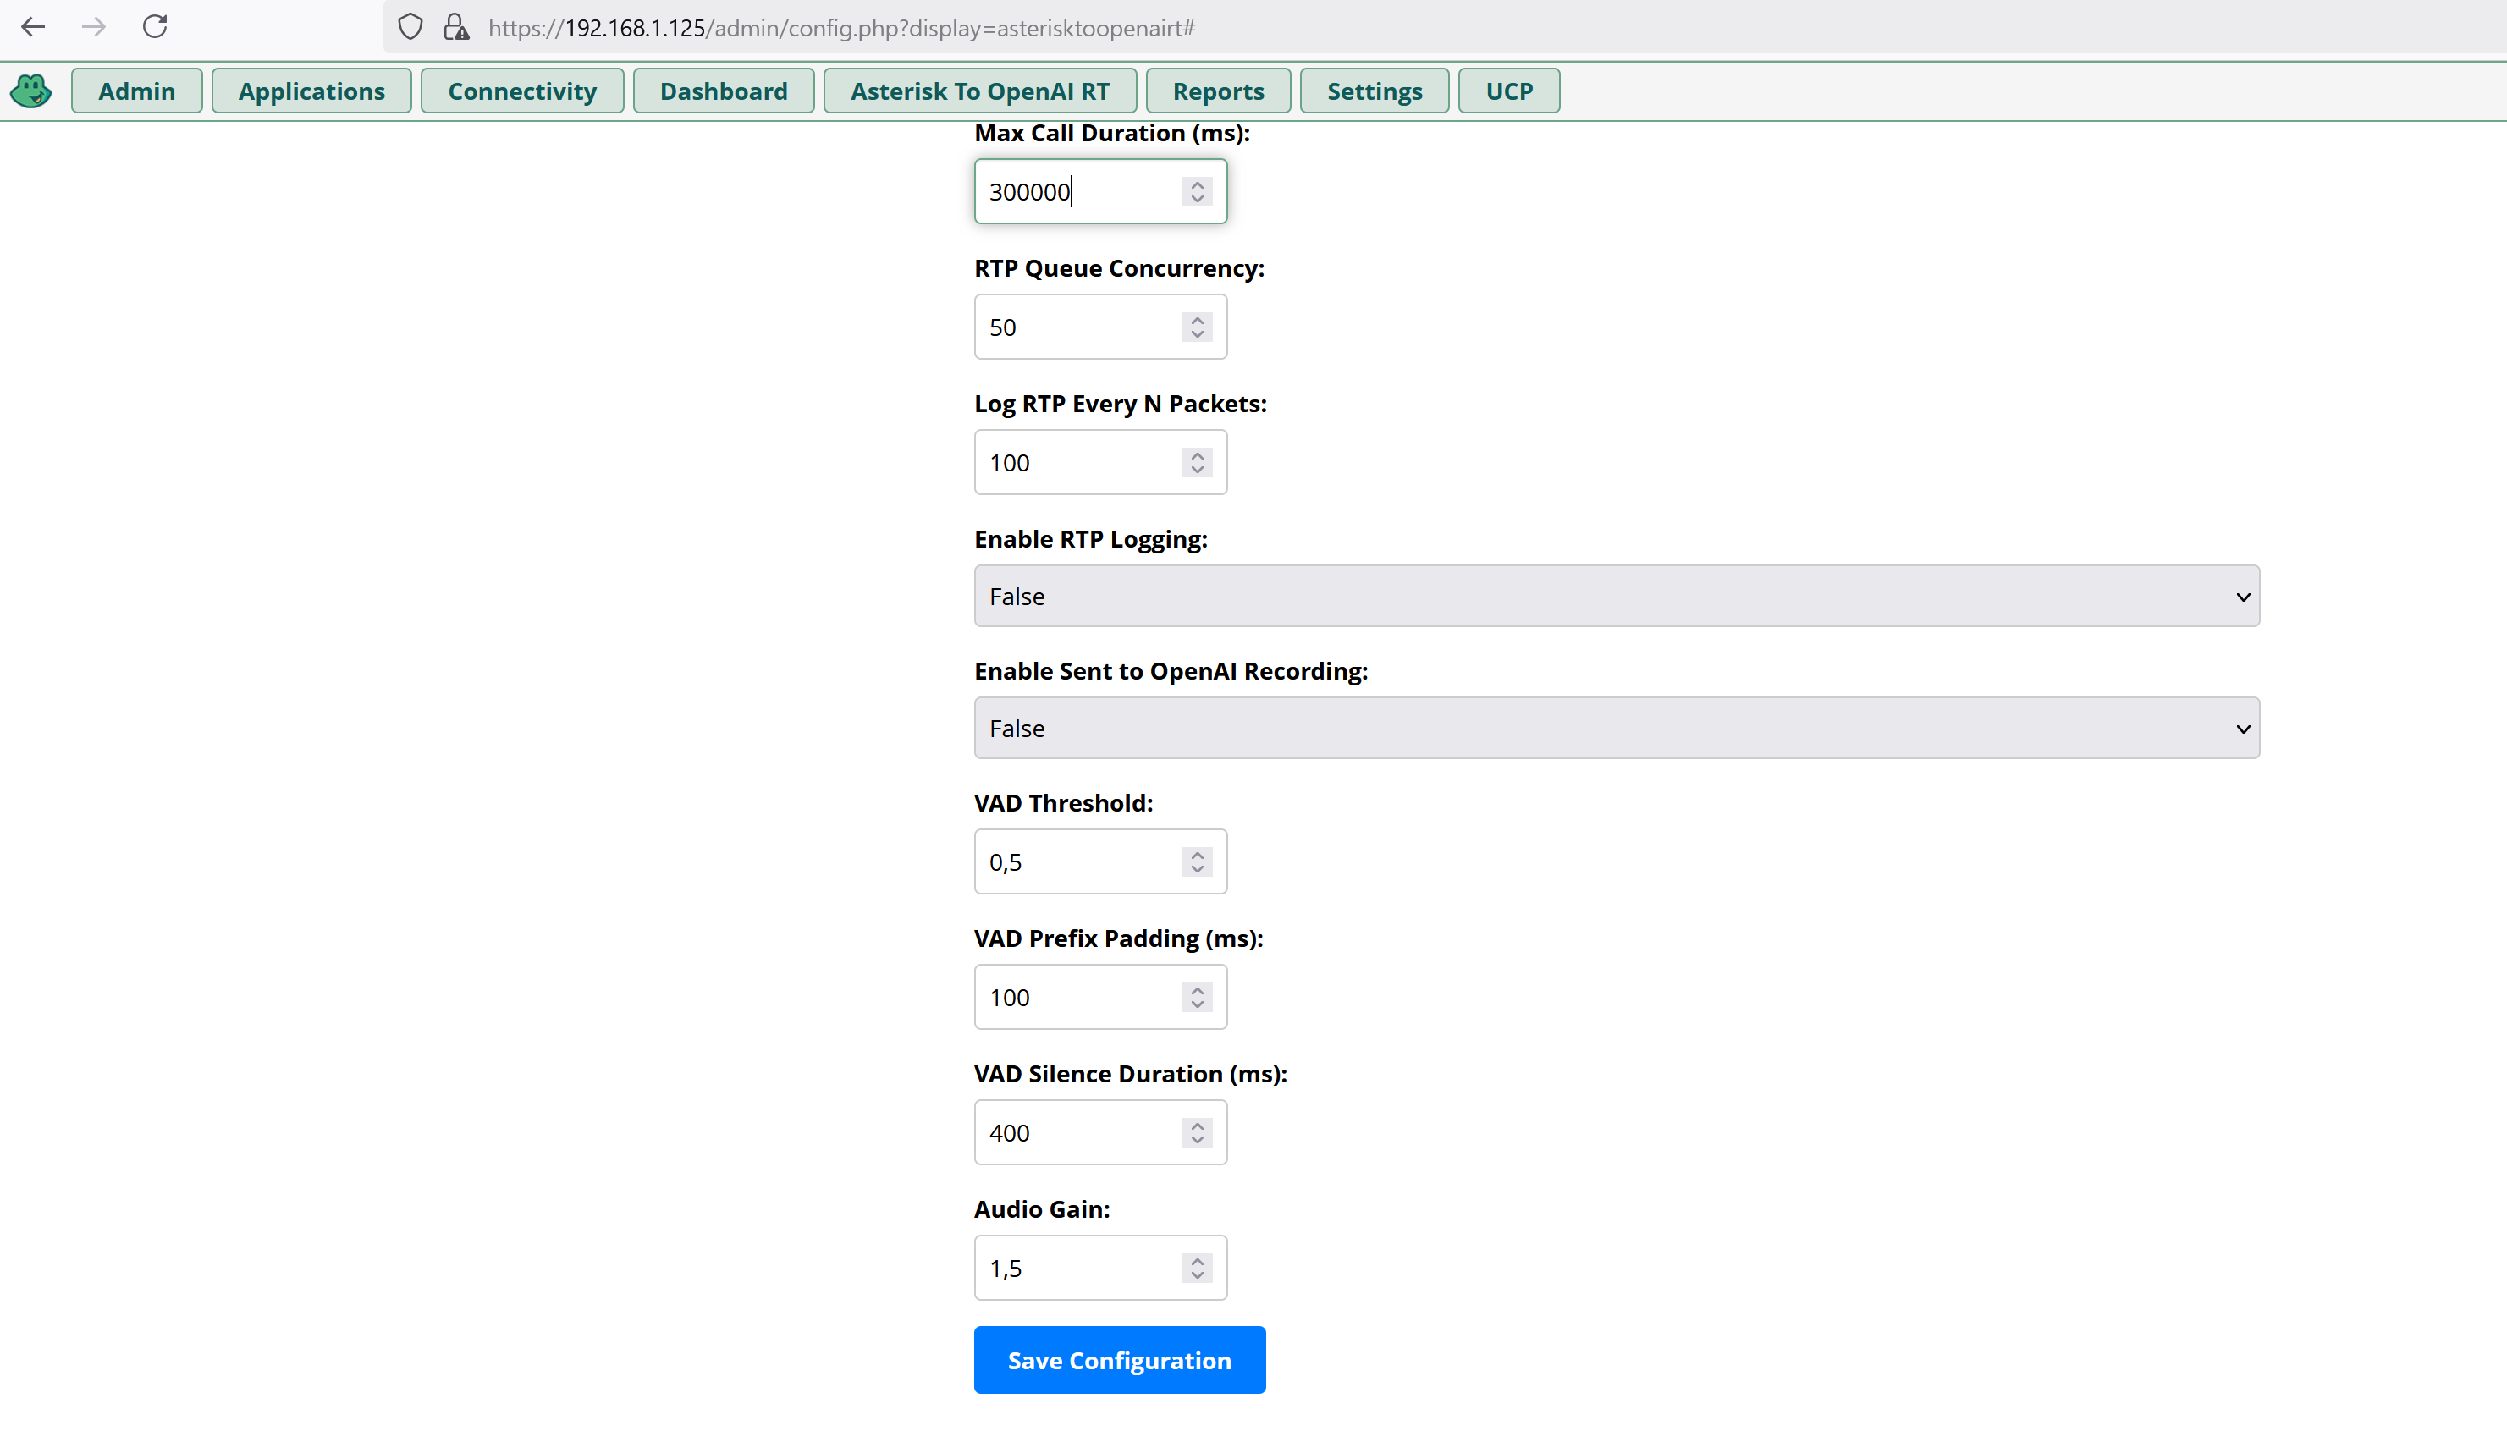Open the Admin menu
The width and height of the screenshot is (2507, 1431).
[x=136, y=91]
